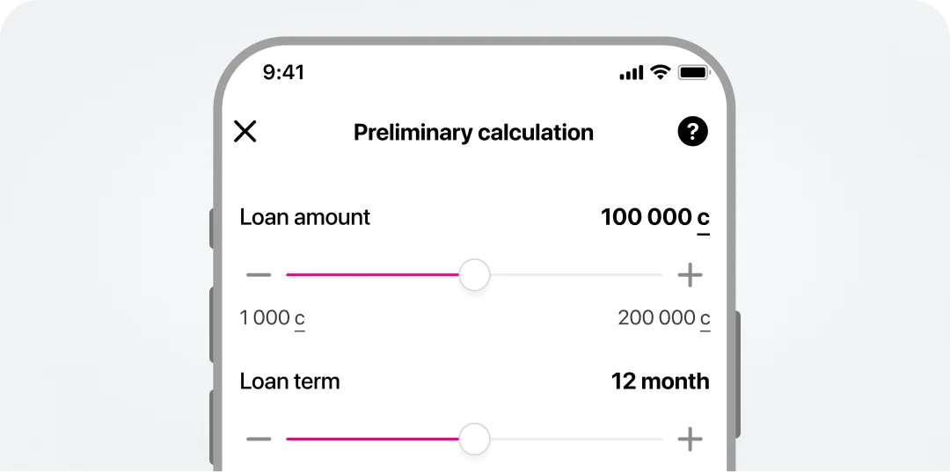Tap the 9:41 clock in status bar
This screenshot has width=950, height=472.
point(283,73)
